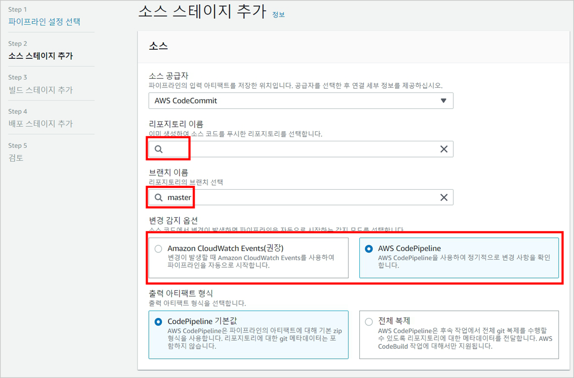
Task: Select Step 3 빌드 스테이지 추가 in sidebar
Action: pos(41,90)
